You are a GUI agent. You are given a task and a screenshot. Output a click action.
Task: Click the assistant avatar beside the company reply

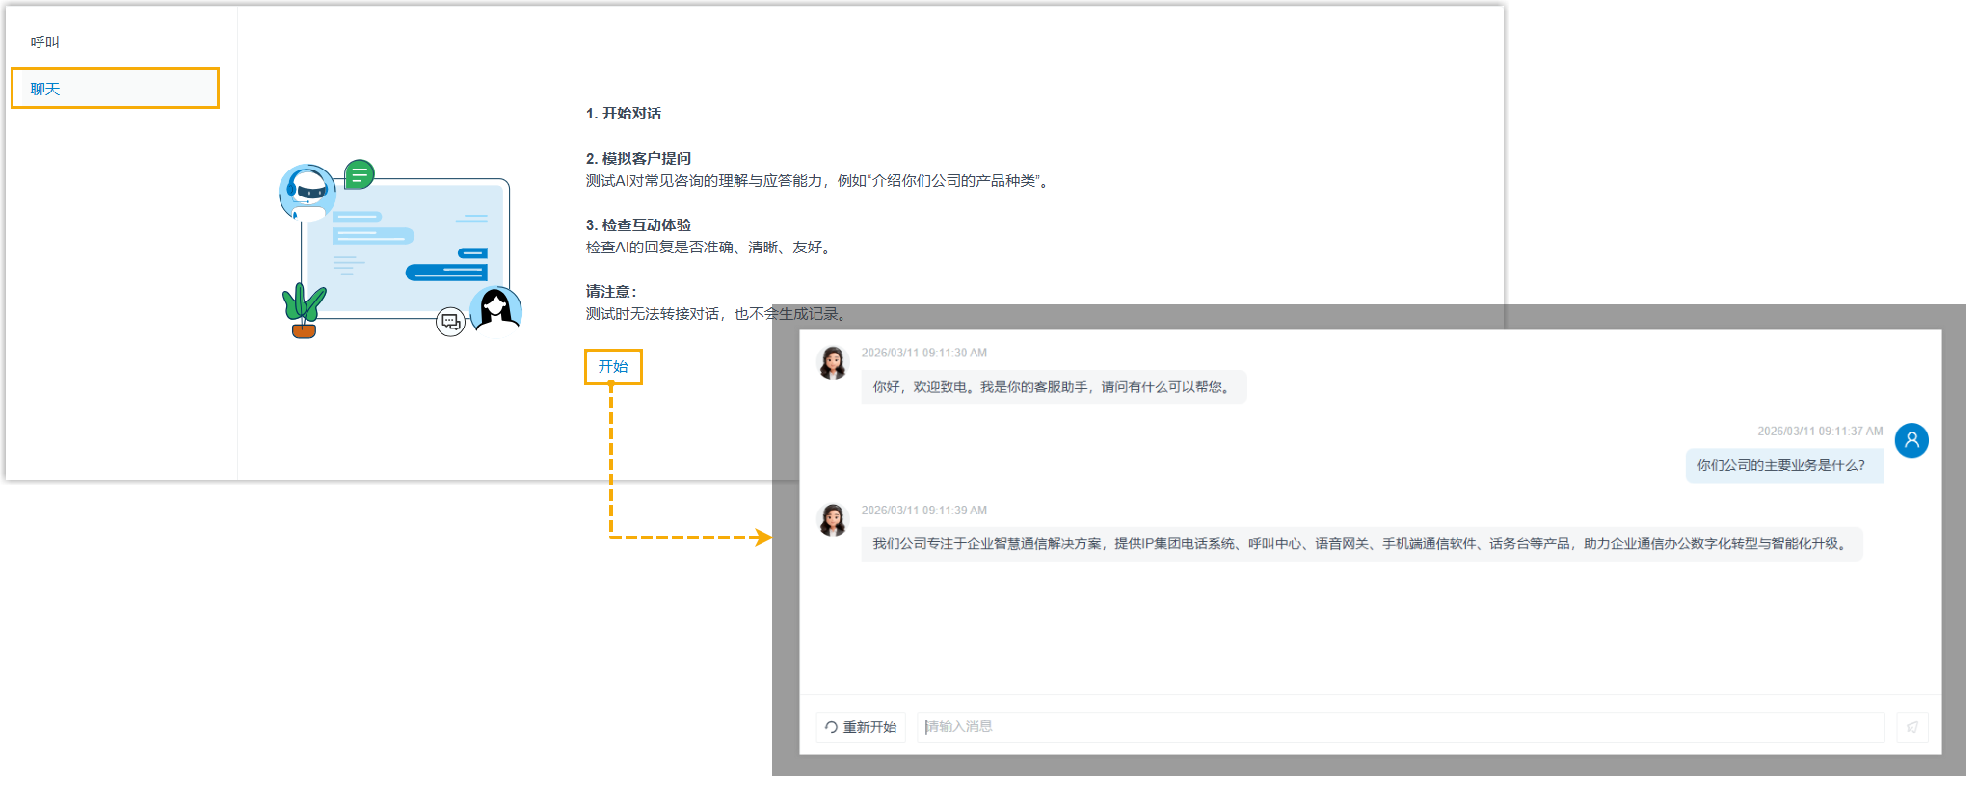(x=833, y=520)
